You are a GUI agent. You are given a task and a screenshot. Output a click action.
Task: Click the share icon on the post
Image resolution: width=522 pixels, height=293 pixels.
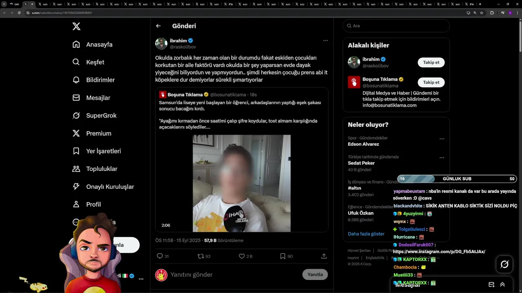click(324, 256)
